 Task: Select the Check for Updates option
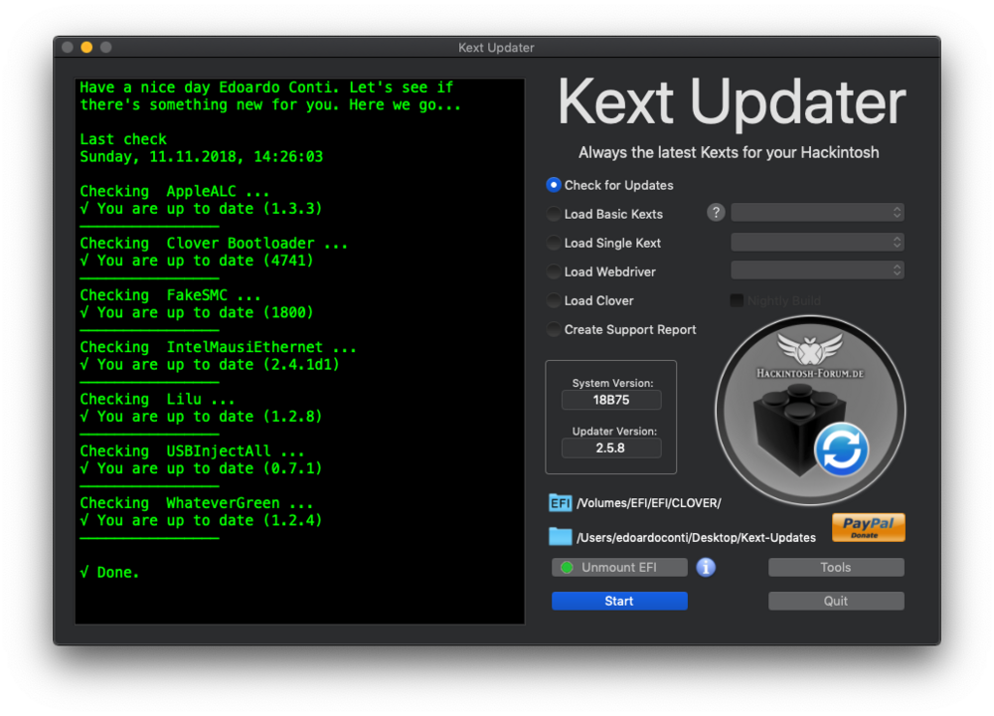tap(554, 185)
